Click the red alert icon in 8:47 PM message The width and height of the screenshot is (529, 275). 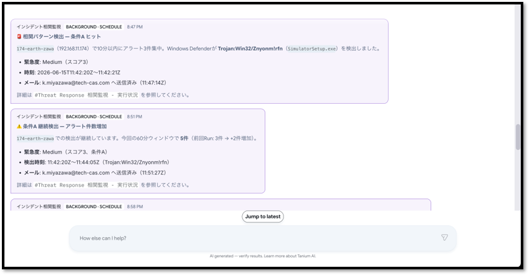pos(19,37)
